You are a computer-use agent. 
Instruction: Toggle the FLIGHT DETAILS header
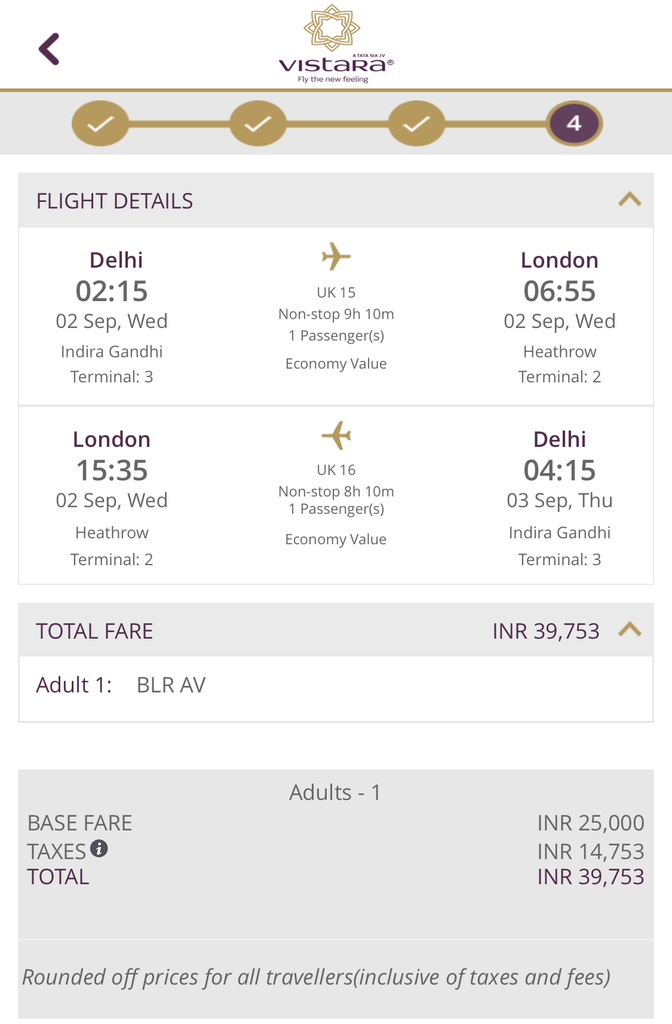tap(336, 200)
